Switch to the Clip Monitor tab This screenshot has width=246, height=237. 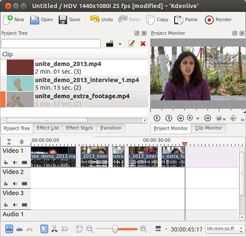tap(208, 128)
